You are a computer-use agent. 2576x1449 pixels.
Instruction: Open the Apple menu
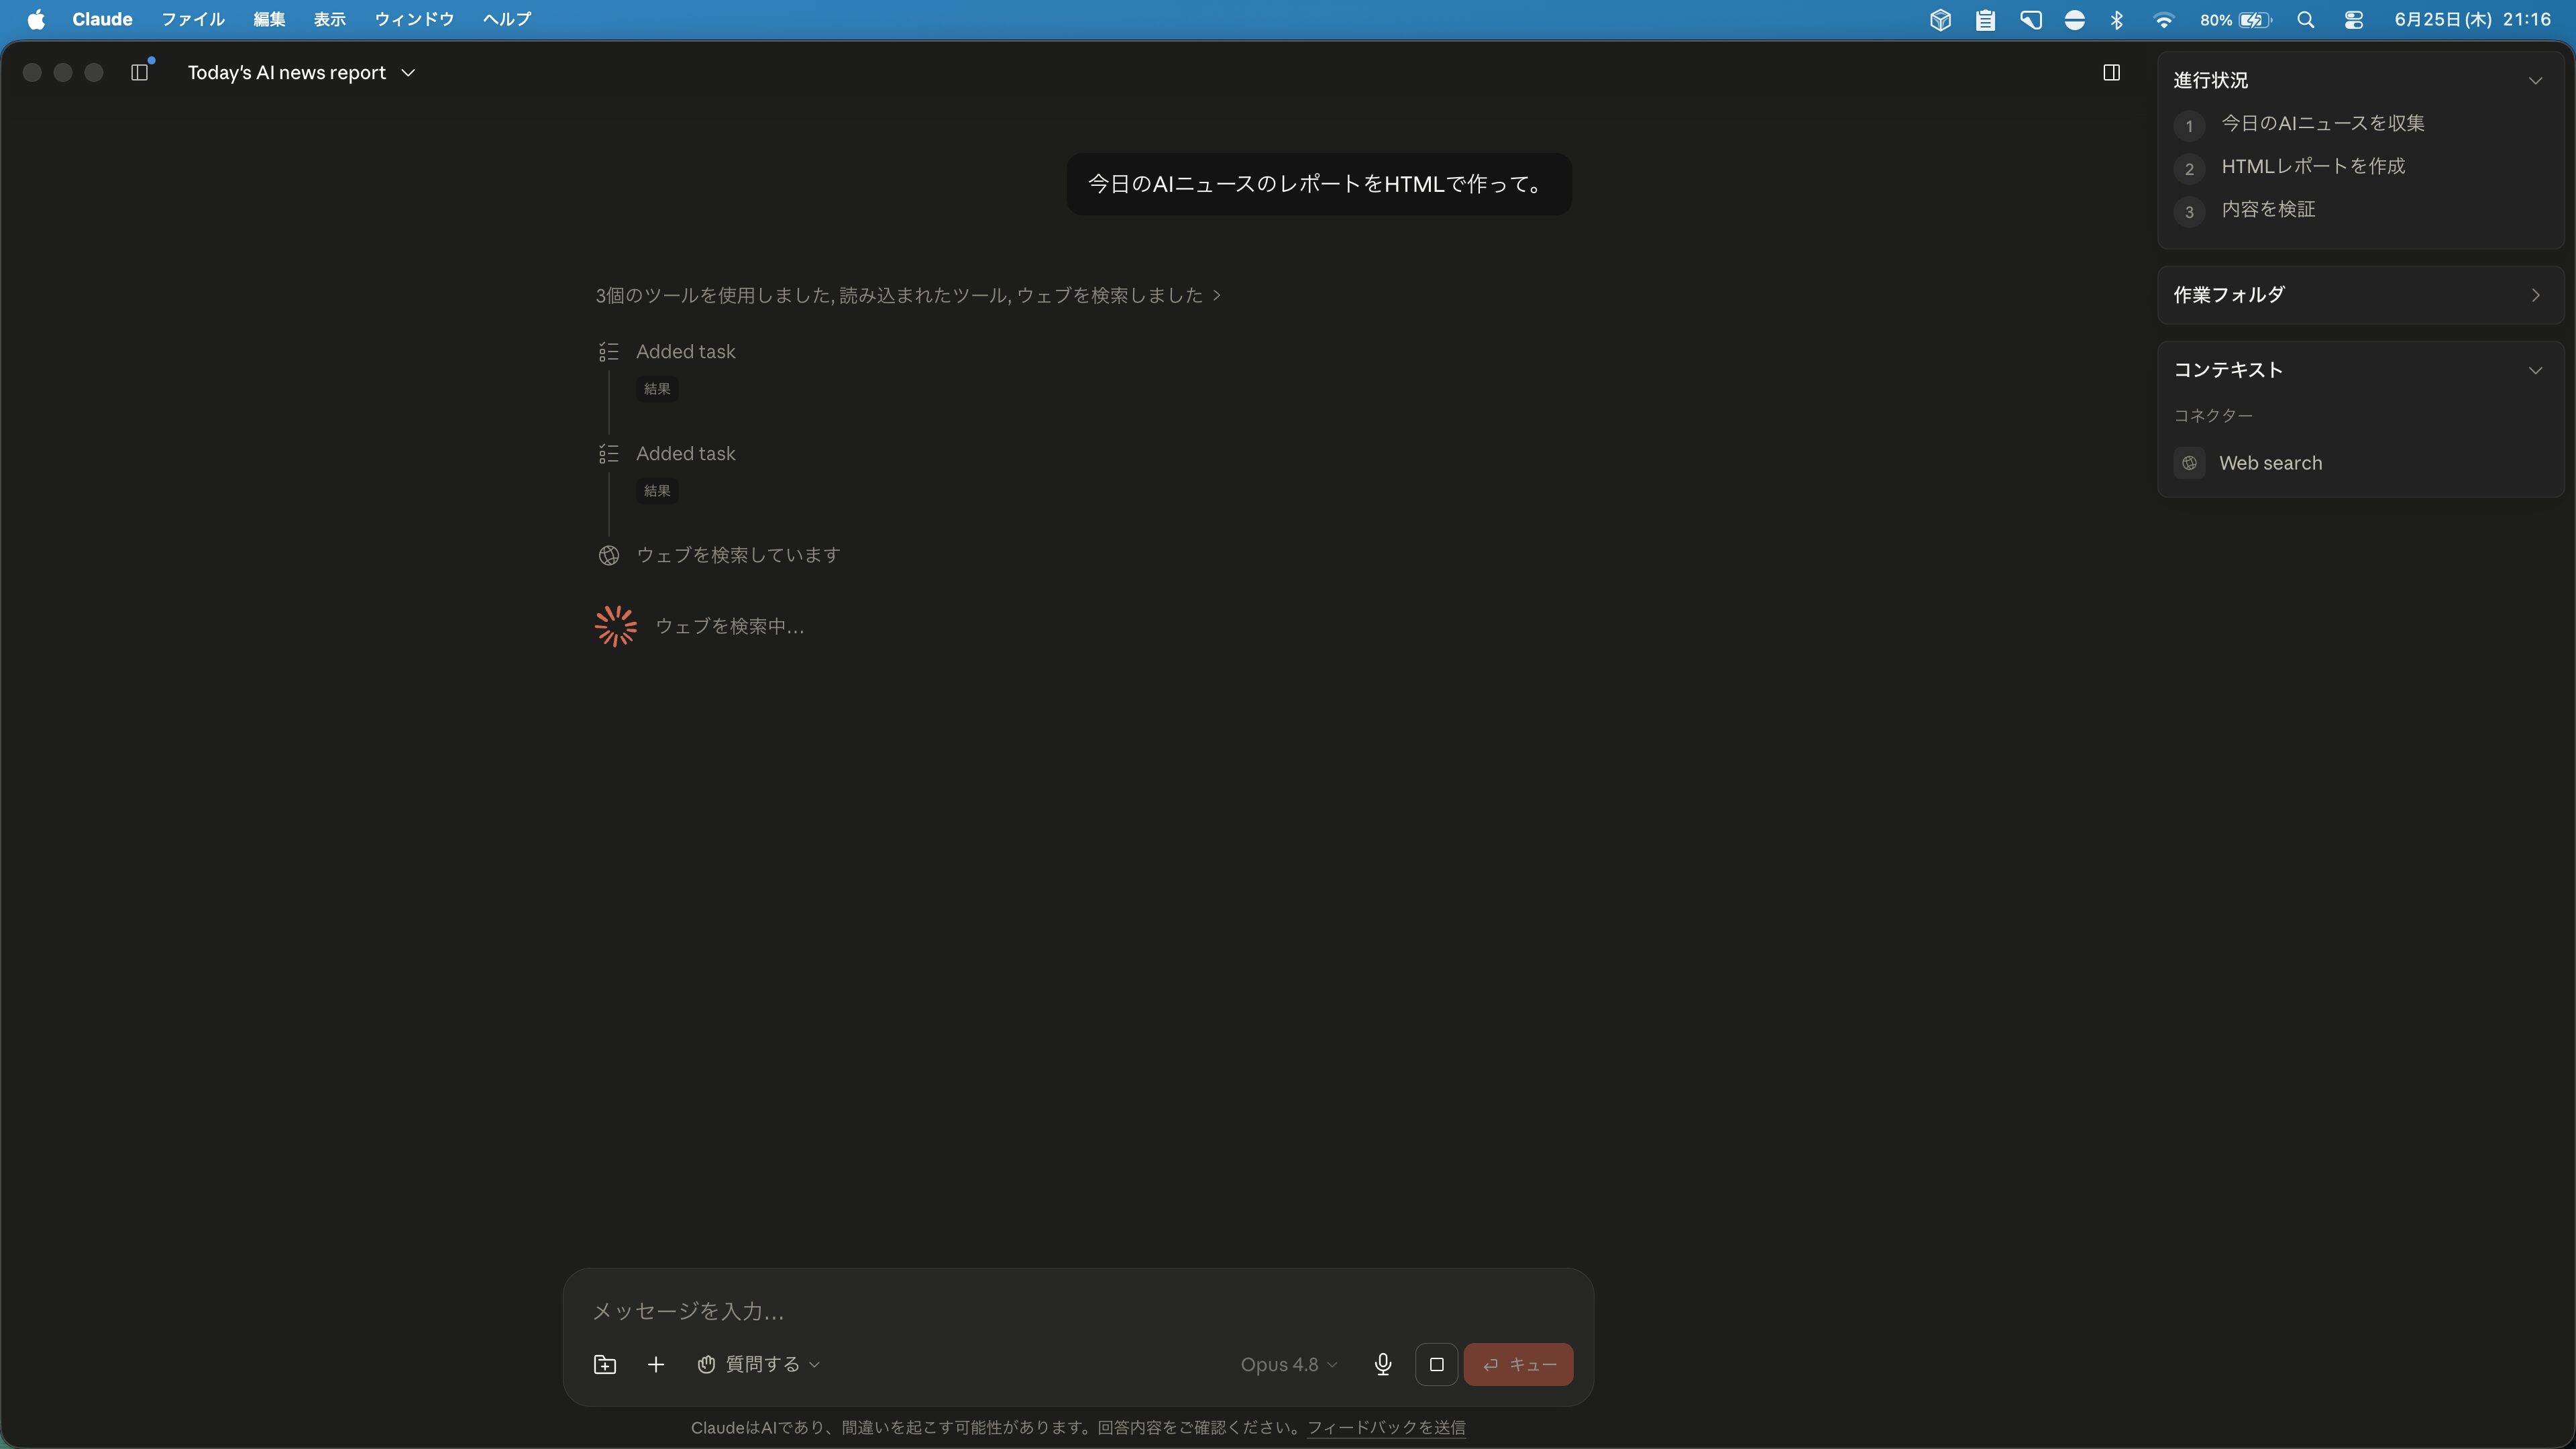[36, 19]
